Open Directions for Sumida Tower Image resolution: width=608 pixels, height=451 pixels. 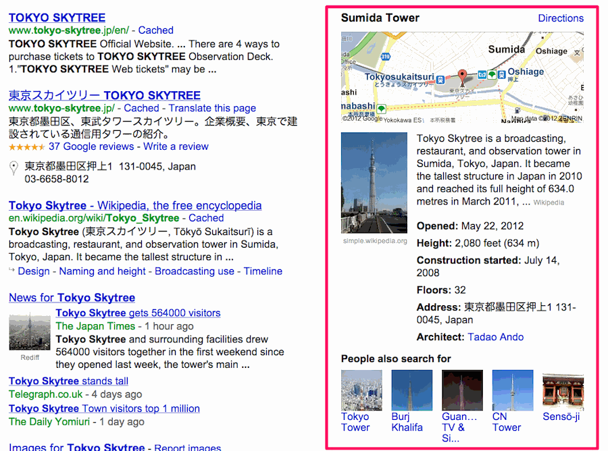561,18
